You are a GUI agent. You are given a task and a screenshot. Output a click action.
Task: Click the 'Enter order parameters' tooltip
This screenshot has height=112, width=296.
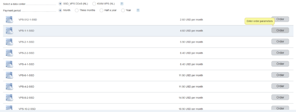(x=260, y=21)
